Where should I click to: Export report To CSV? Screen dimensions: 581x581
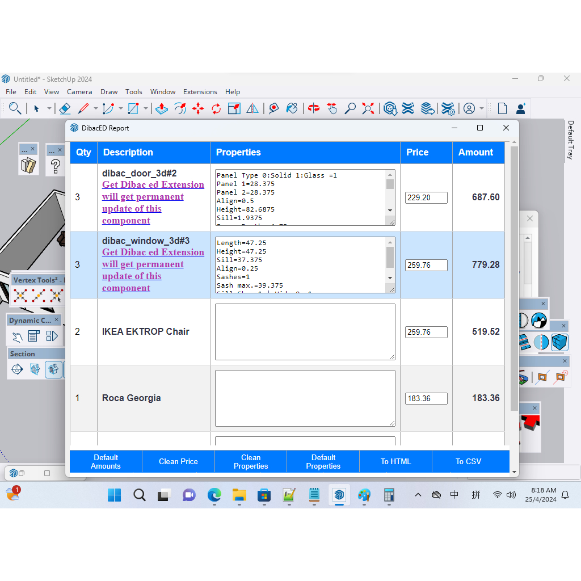point(468,461)
